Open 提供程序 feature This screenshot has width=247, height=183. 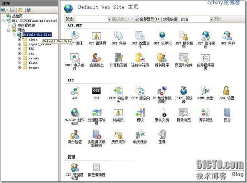162,60
